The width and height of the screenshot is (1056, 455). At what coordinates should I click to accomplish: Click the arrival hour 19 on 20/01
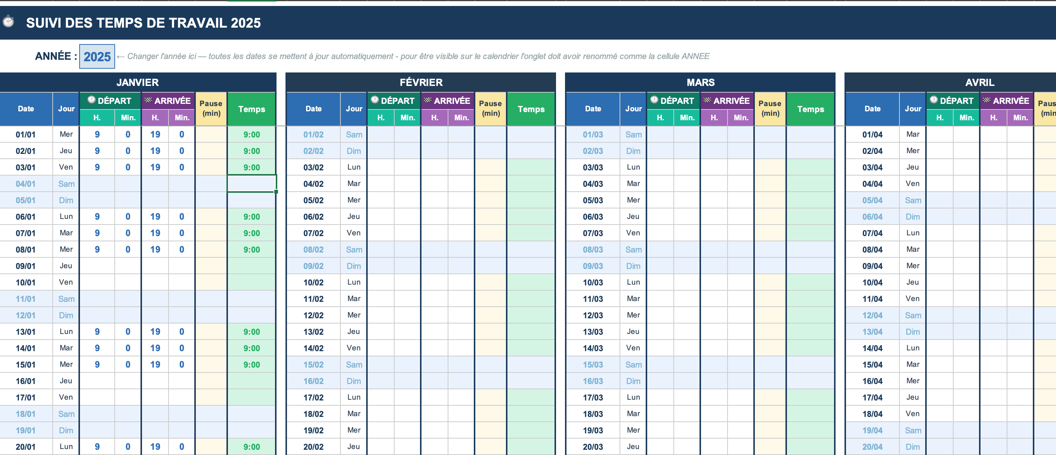coord(155,447)
